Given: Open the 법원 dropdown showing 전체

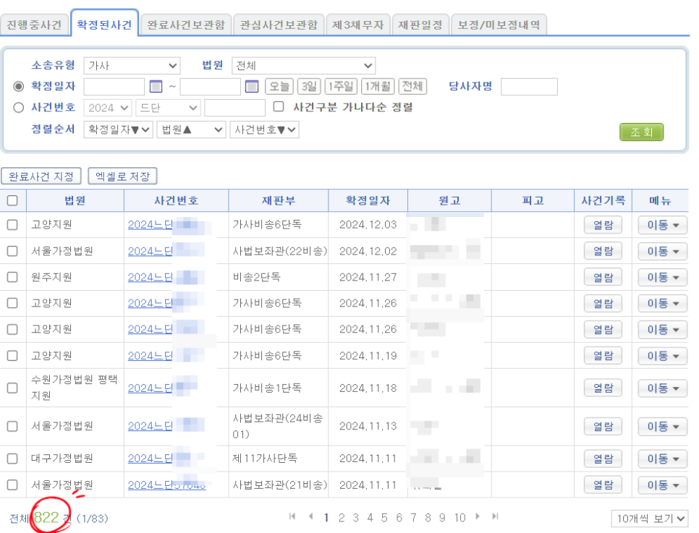Looking at the screenshot, I should pyautogui.click(x=304, y=66).
